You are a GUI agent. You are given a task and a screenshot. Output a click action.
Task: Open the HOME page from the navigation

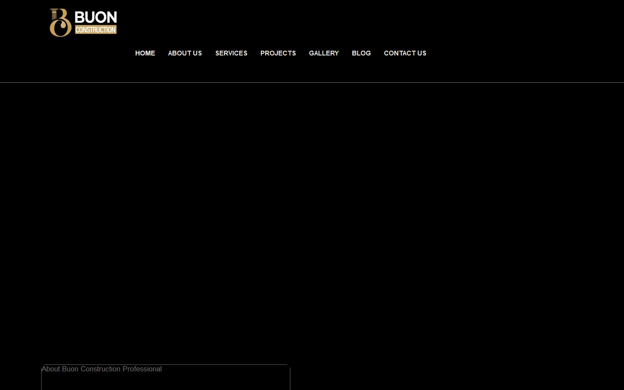coord(145,53)
